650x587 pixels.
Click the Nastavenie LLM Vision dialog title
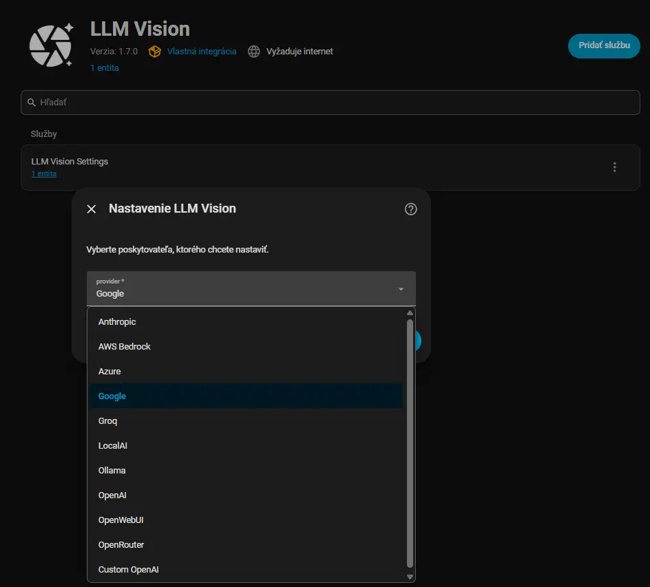pos(172,209)
